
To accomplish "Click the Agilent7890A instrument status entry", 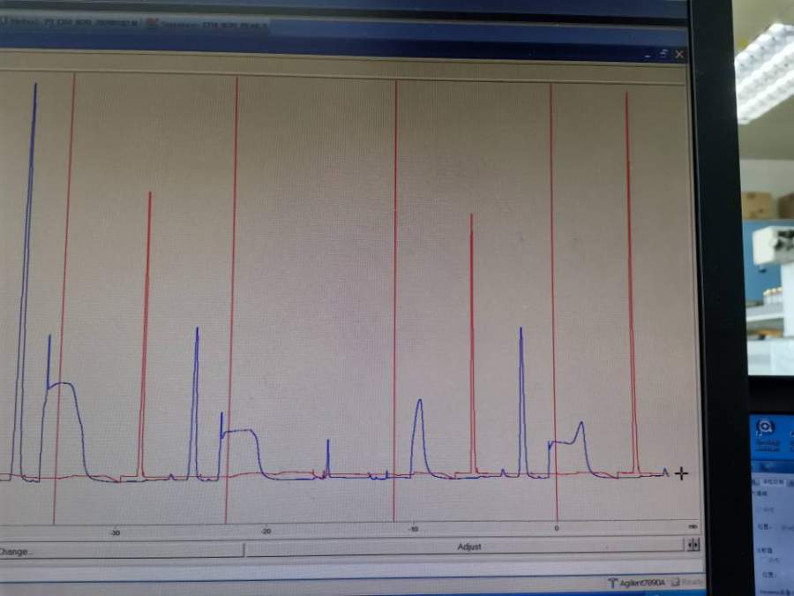I will (x=641, y=583).
